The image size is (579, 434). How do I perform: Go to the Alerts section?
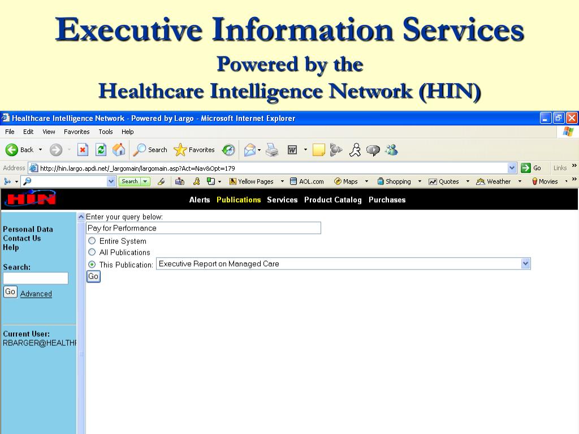pyautogui.click(x=200, y=199)
